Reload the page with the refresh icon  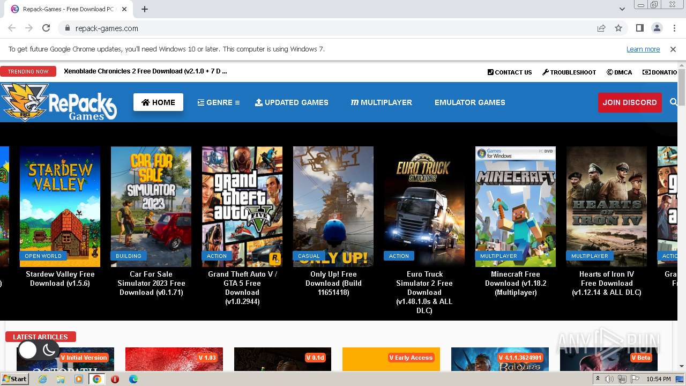pos(46,28)
